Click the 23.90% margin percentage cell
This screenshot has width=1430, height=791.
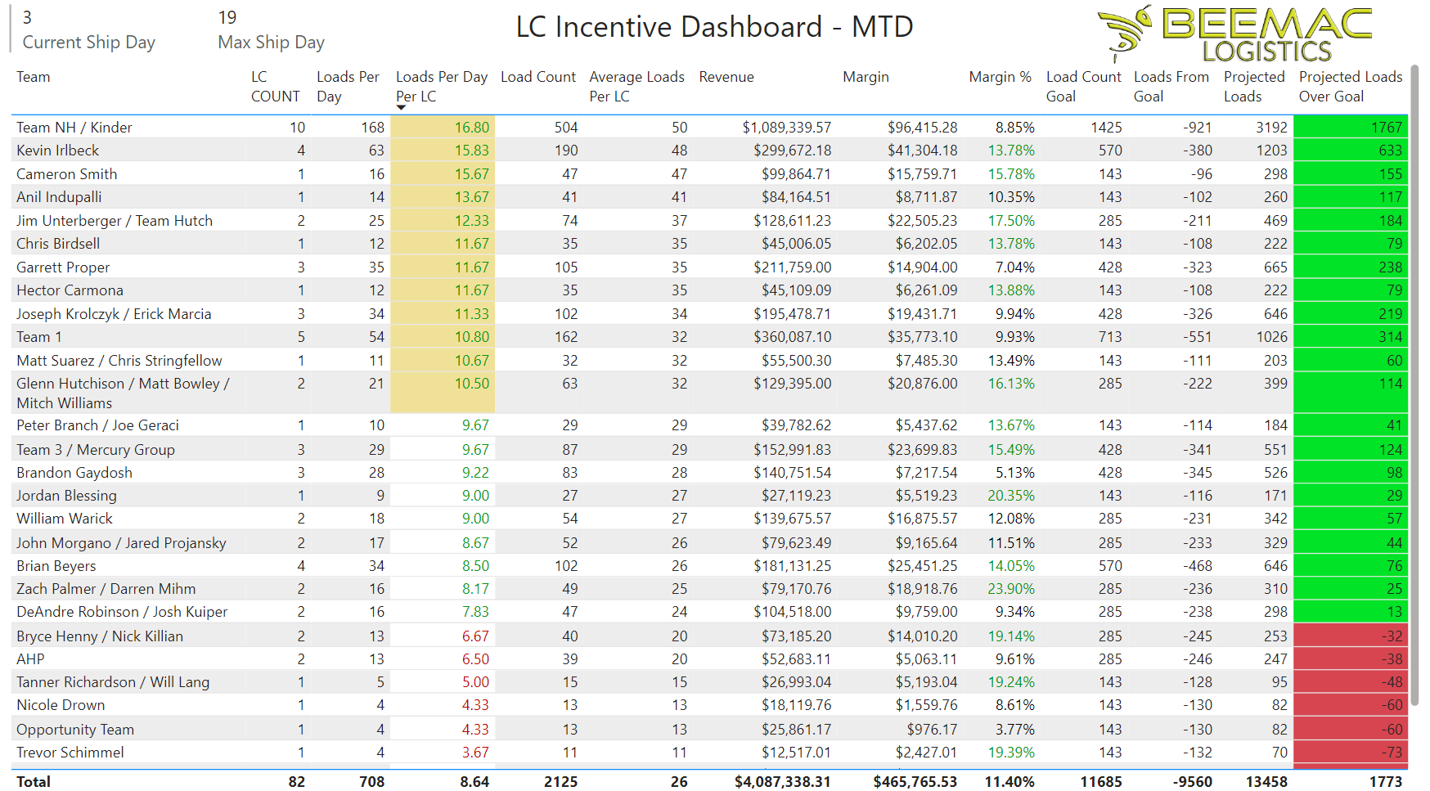[1011, 589]
